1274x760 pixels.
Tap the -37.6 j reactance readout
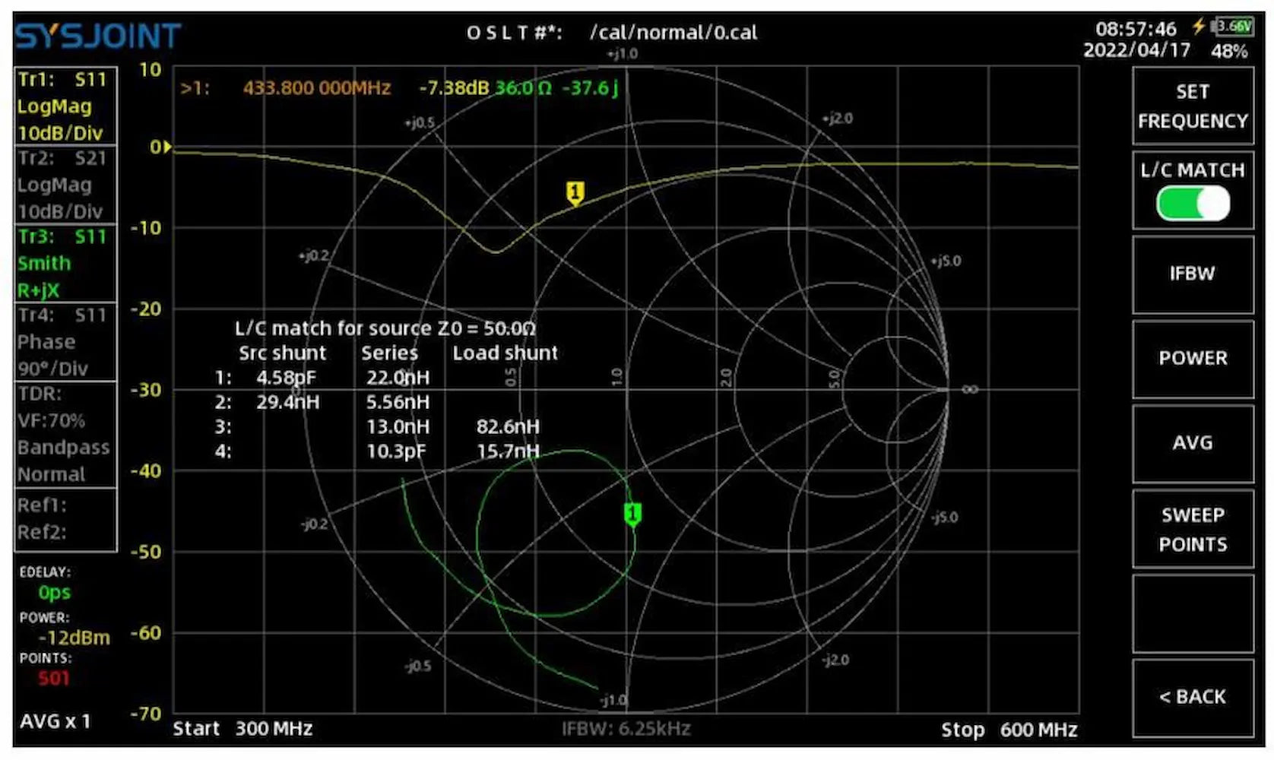[590, 88]
